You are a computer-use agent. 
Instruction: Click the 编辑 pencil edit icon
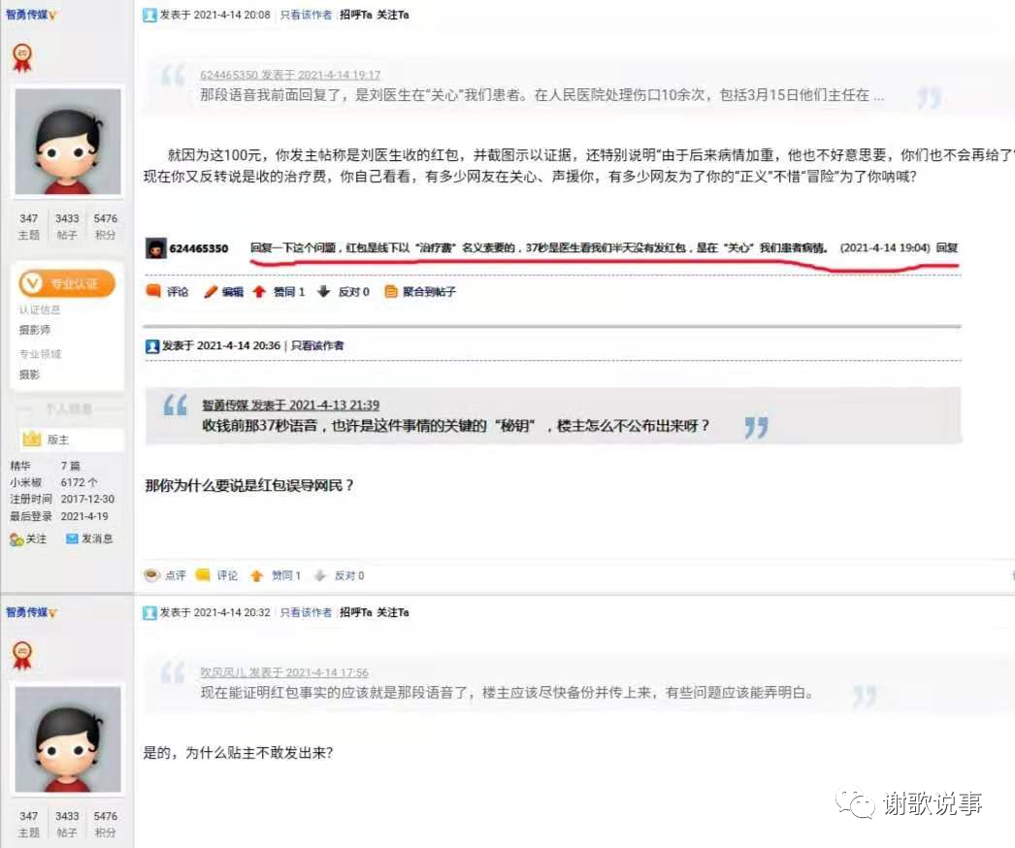(211, 291)
